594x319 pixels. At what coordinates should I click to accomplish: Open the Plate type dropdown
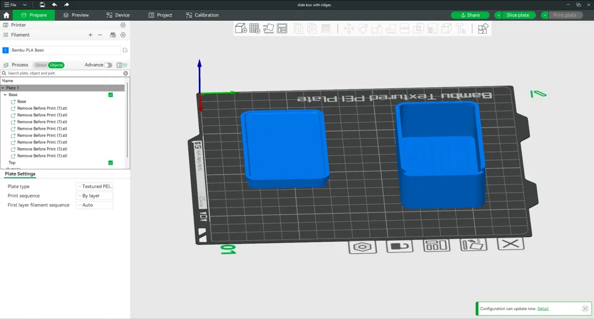tap(94, 186)
